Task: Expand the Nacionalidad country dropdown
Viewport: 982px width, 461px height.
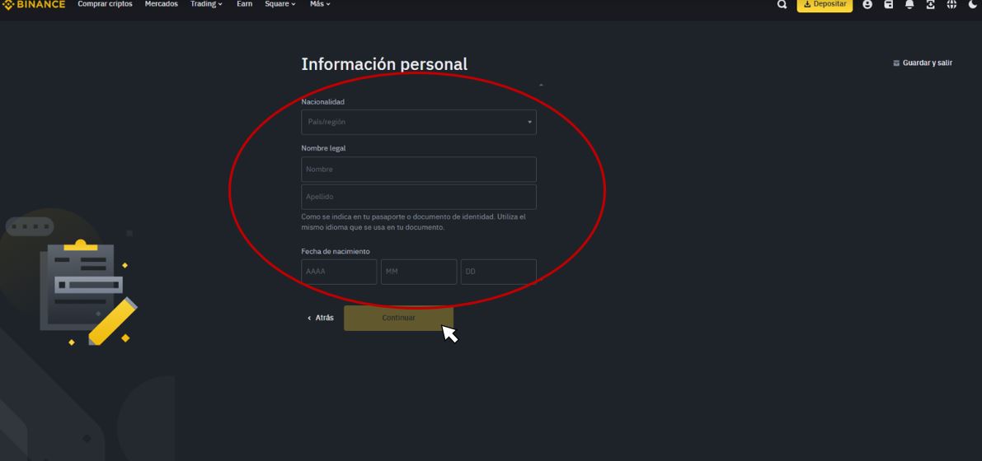Action: pyautogui.click(x=418, y=122)
